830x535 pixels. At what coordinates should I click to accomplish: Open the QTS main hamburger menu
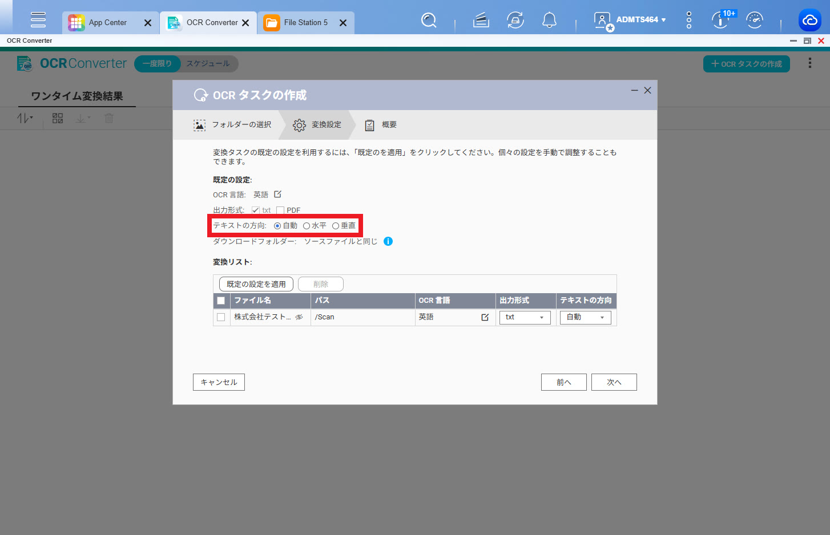pyautogui.click(x=38, y=19)
